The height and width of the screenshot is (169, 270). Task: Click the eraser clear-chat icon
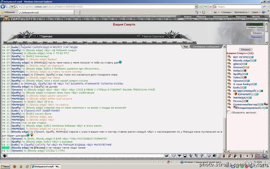[174, 156]
